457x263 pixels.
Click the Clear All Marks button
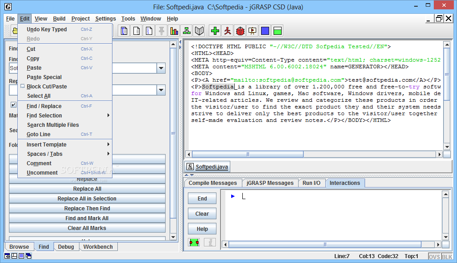87,228
